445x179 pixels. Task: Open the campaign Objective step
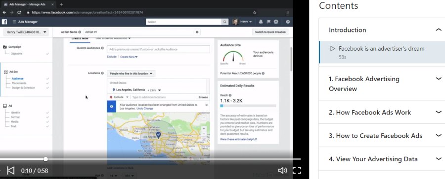(16, 54)
